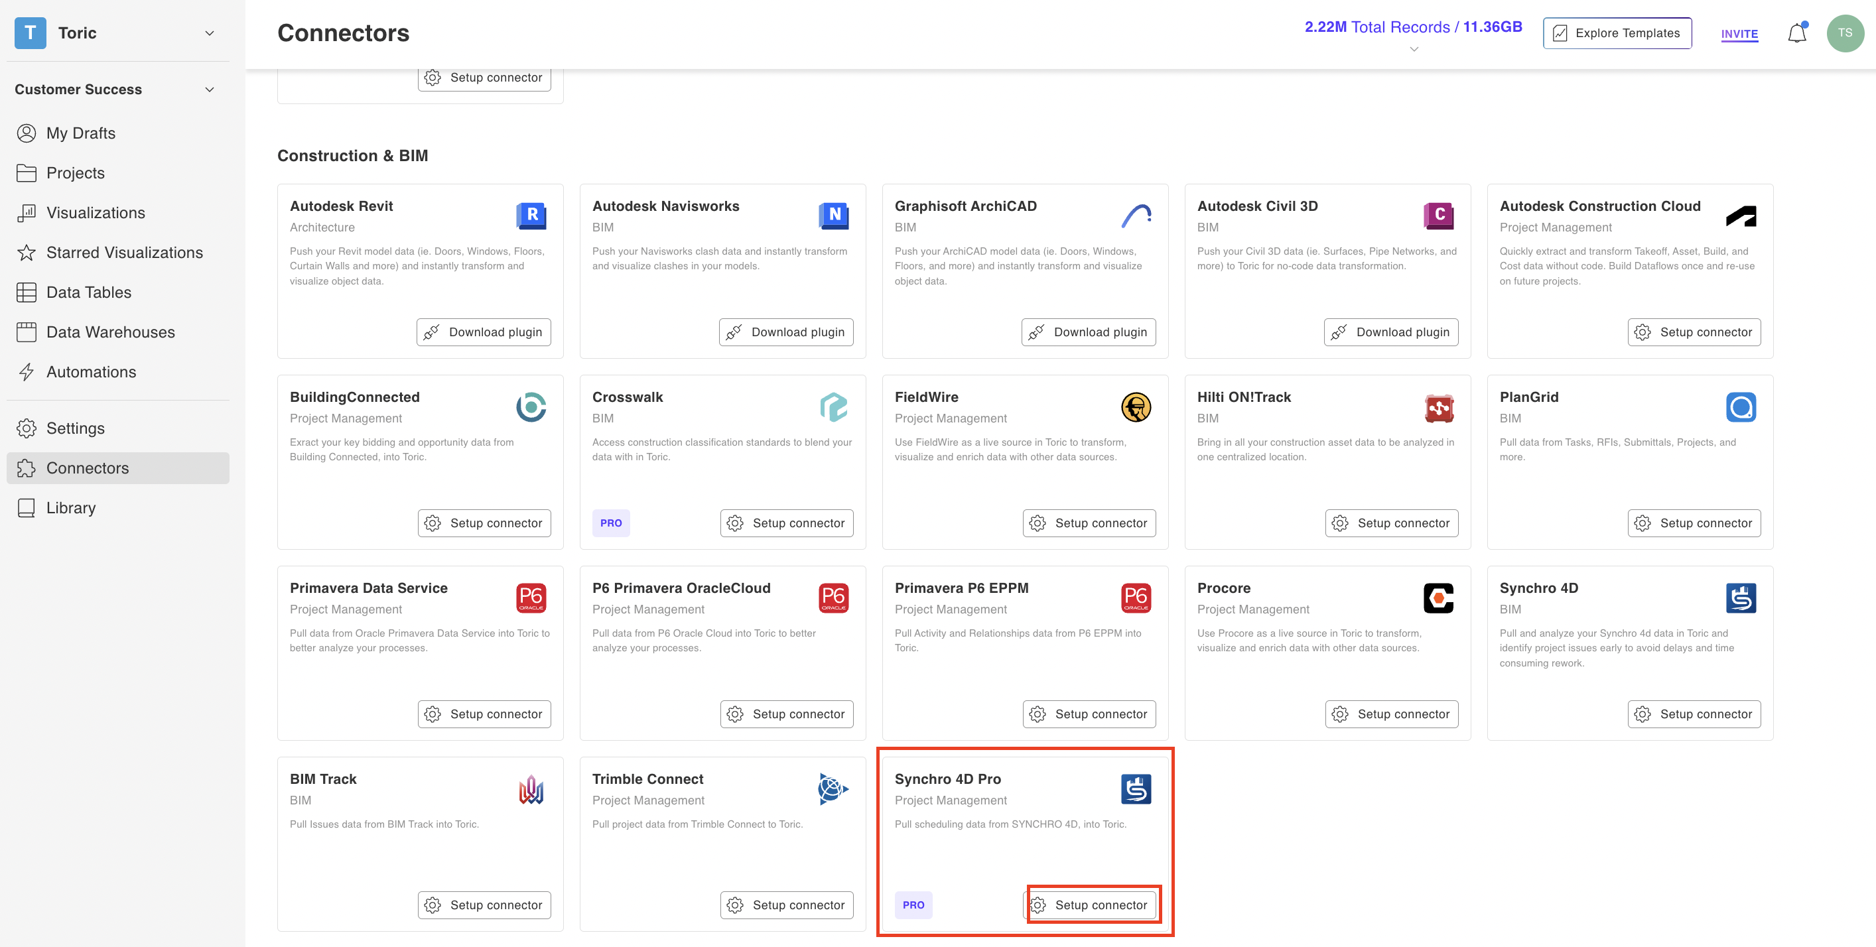Setup connector for Crosswalk
The height and width of the screenshot is (947, 1876).
coord(787,523)
